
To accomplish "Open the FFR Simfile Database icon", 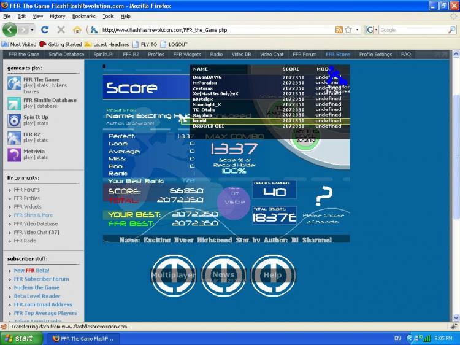I will click(x=14, y=104).
